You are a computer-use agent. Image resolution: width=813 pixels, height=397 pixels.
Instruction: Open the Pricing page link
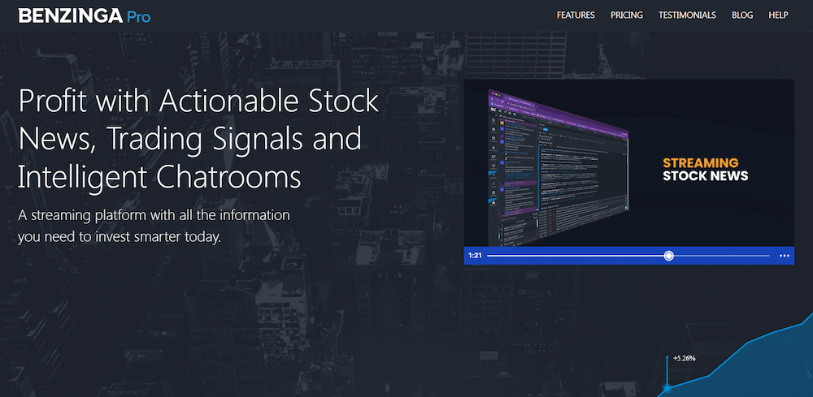coord(626,15)
